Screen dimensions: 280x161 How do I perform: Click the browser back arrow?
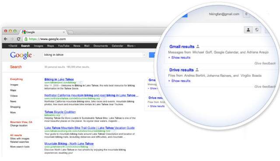(x=6, y=39)
